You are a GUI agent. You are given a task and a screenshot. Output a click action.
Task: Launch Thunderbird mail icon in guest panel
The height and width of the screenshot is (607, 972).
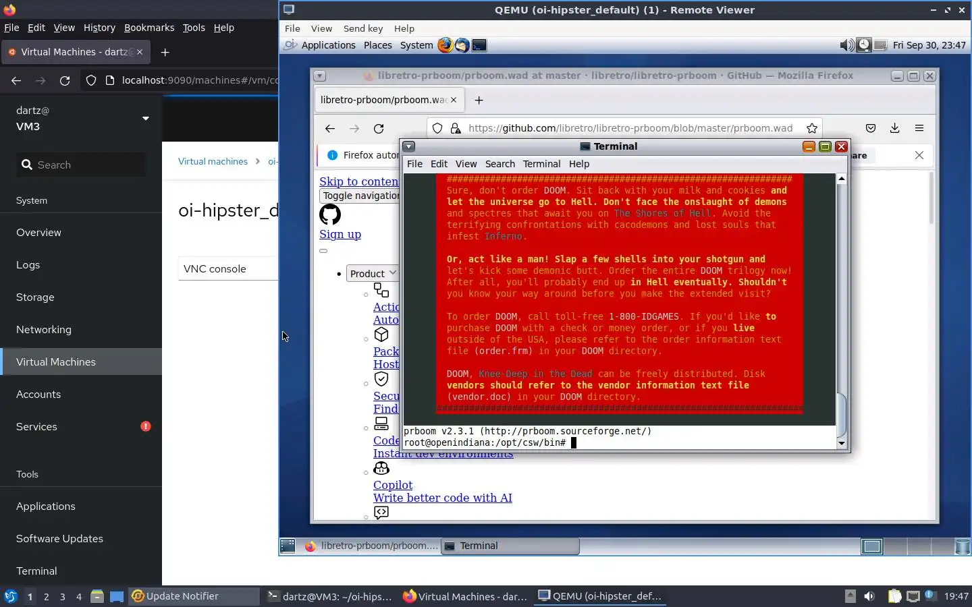coord(462,45)
